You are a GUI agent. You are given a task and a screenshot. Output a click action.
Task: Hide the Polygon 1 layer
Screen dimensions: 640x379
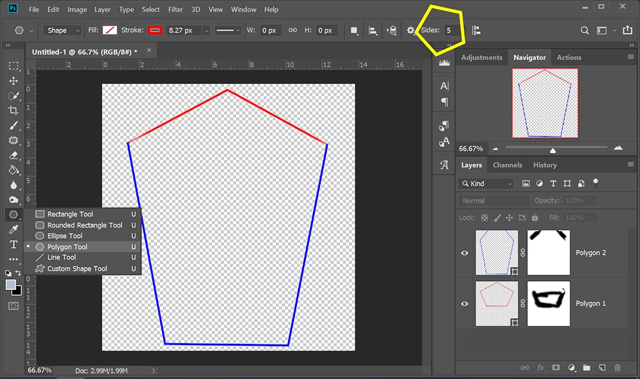pos(465,303)
